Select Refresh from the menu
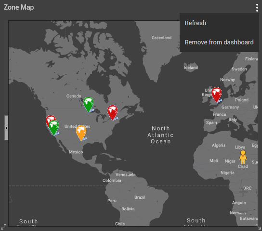262x231 pixels. pyautogui.click(x=195, y=23)
